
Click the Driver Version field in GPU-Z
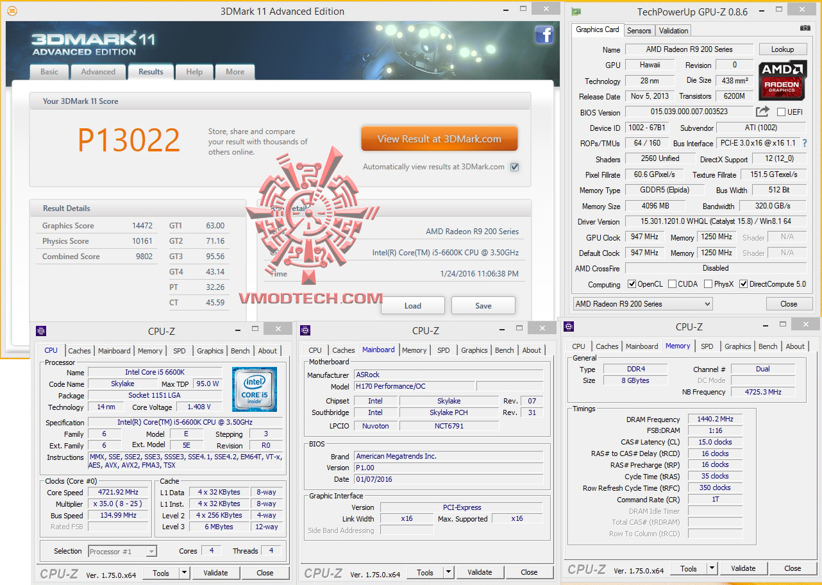[x=716, y=221]
